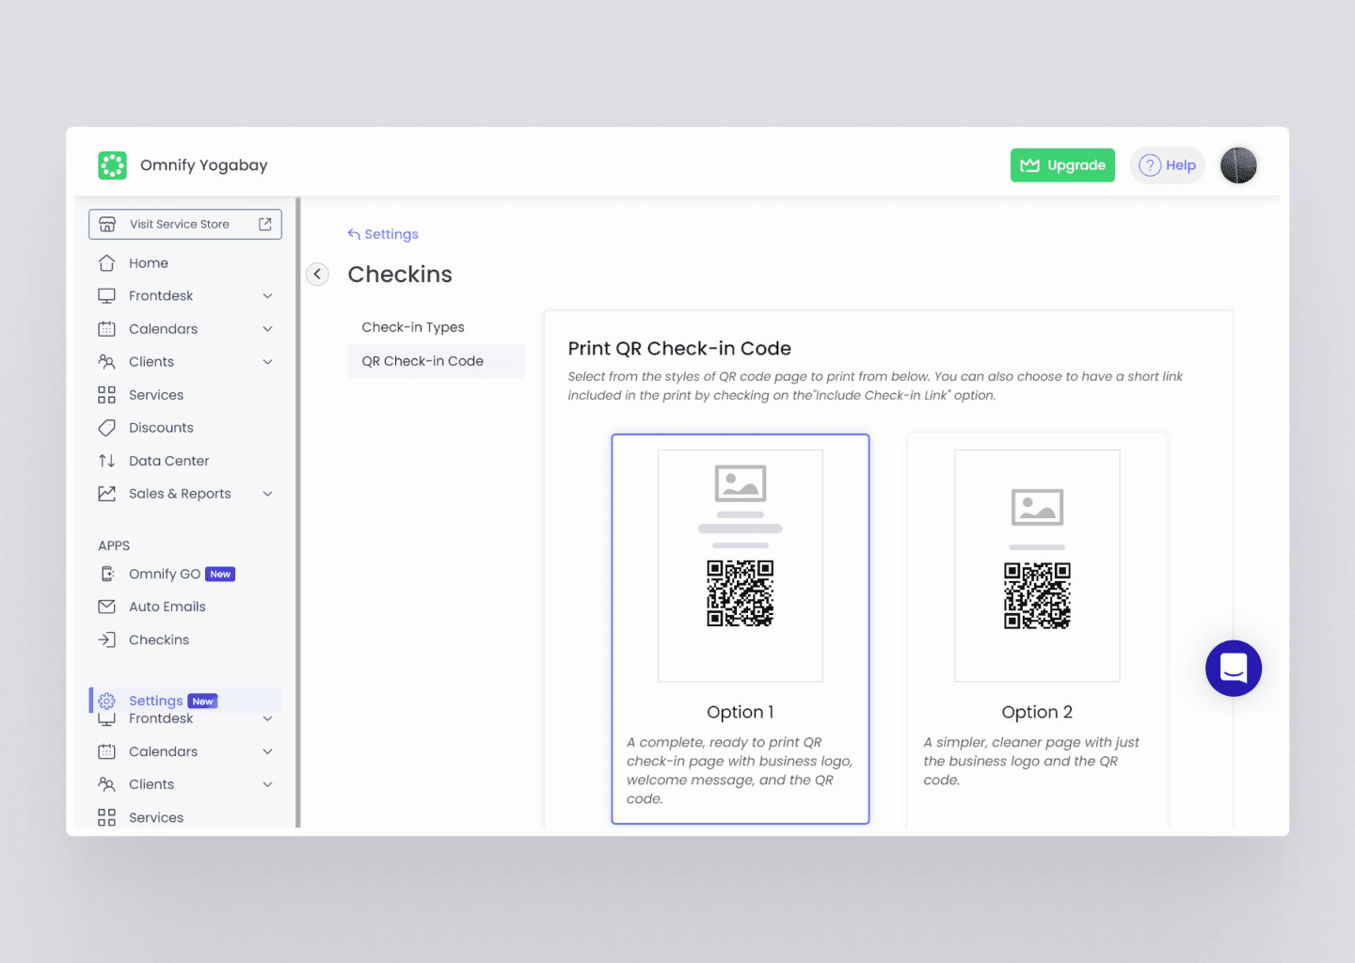Expand the Clients chevron above Discounts
The image size is (1355, 963).
(x=267, y=362)
